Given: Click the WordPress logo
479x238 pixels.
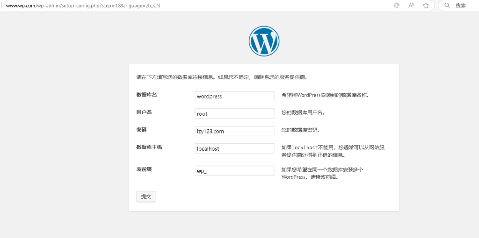Looking at the screenshot, I should click(264, 41).
